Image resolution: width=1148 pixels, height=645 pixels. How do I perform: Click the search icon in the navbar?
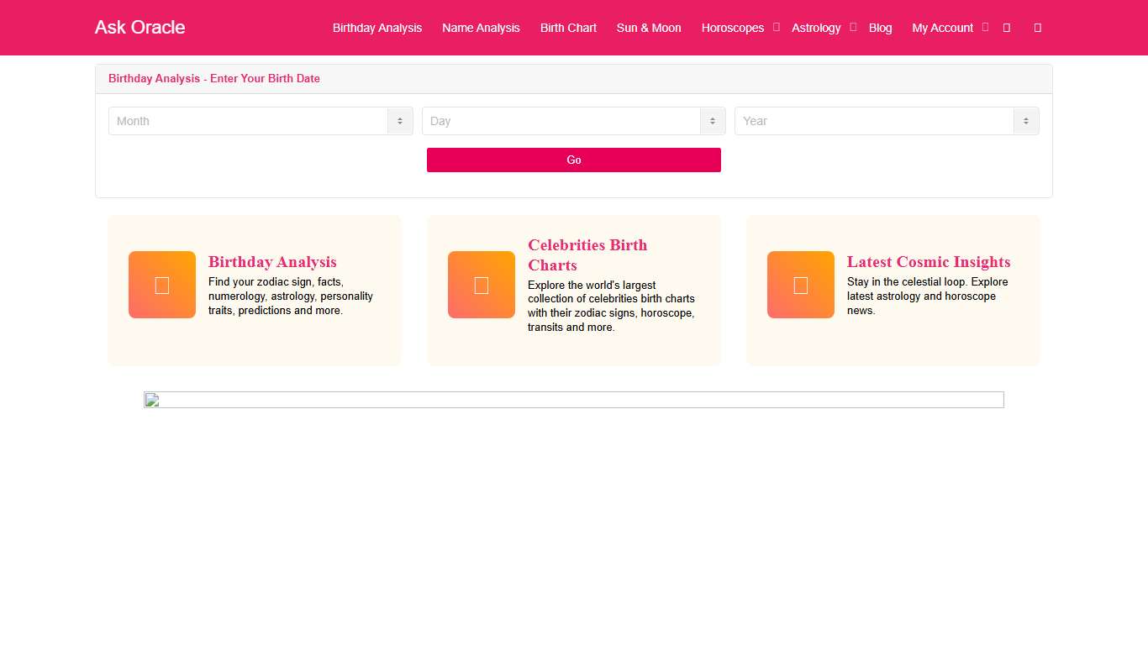click(x=1006, y=27)
